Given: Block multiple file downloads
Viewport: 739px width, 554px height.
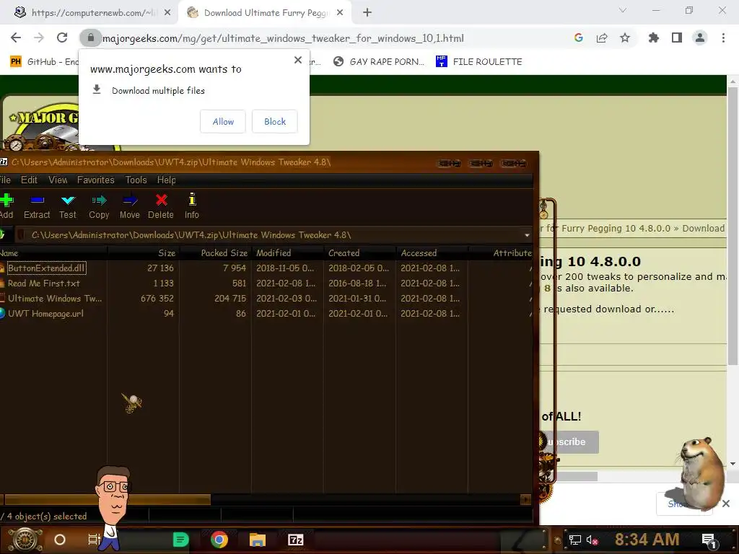Looking at the screenshot, I should pyautogui.click(x=275, y=121).
